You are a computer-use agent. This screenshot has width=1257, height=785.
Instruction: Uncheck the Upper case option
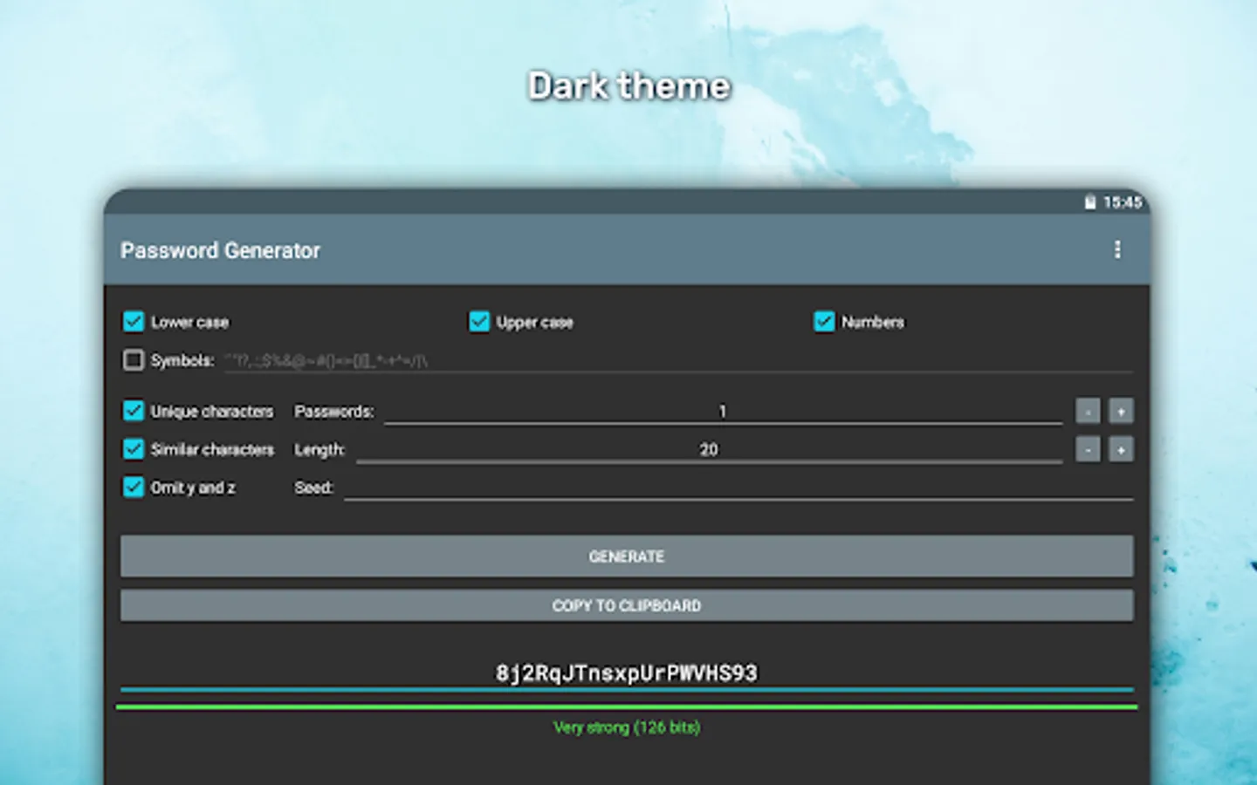click(x=478, y=322)
